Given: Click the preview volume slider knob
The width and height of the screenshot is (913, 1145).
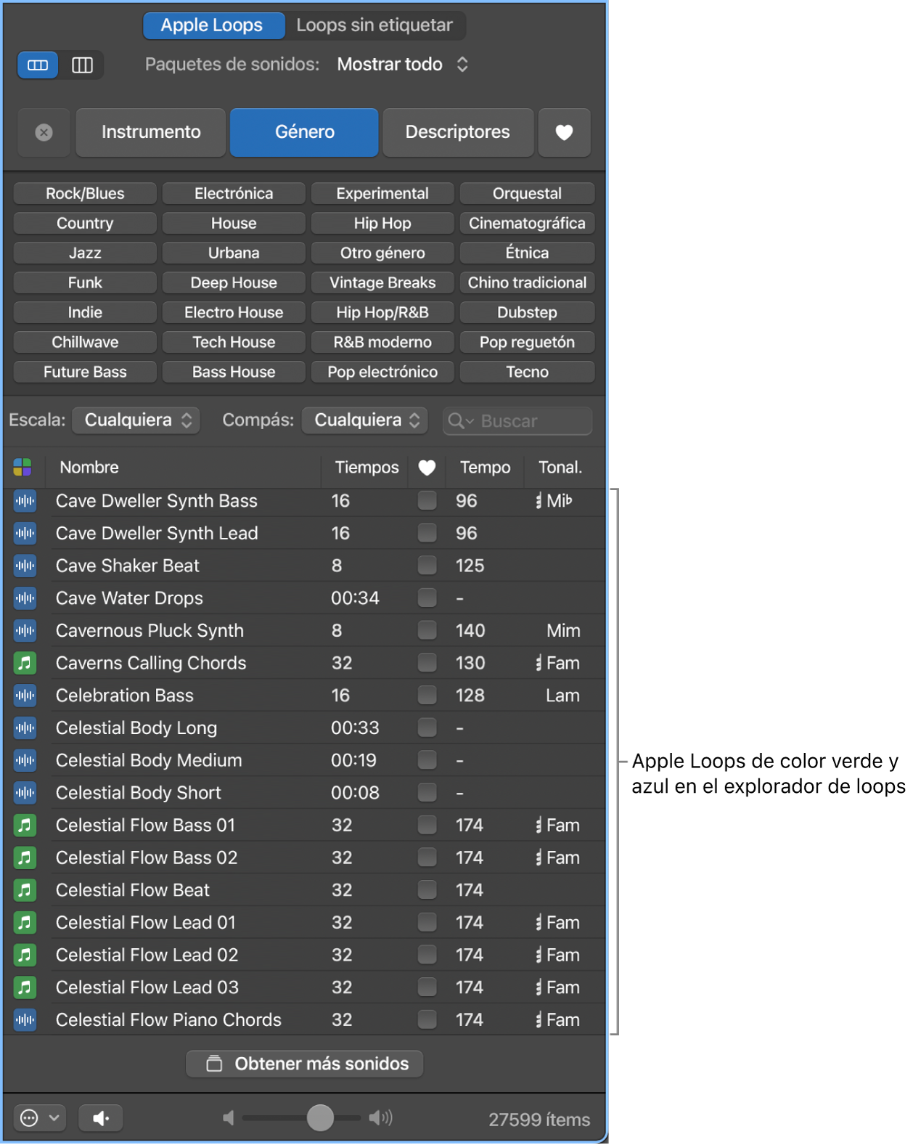Looking at the screenshot, I should (320, 1118).
